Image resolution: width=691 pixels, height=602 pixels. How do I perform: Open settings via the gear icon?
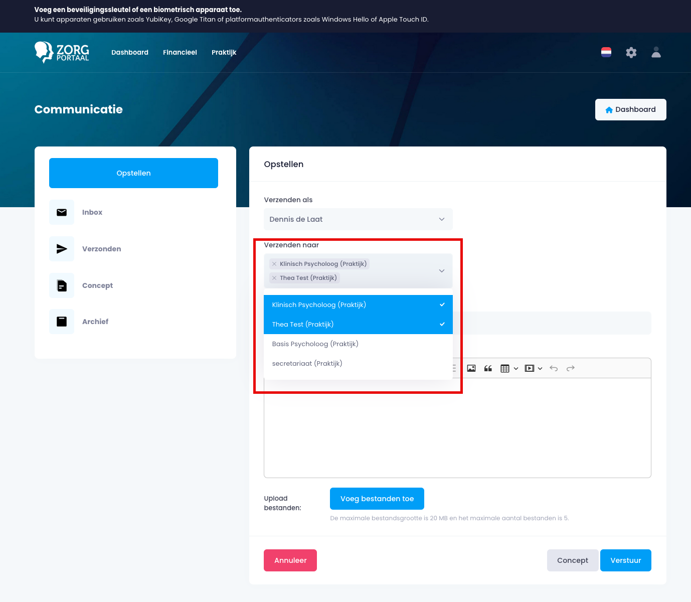tap(631, 52)
